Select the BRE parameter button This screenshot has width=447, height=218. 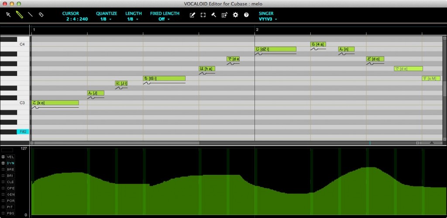10,169
